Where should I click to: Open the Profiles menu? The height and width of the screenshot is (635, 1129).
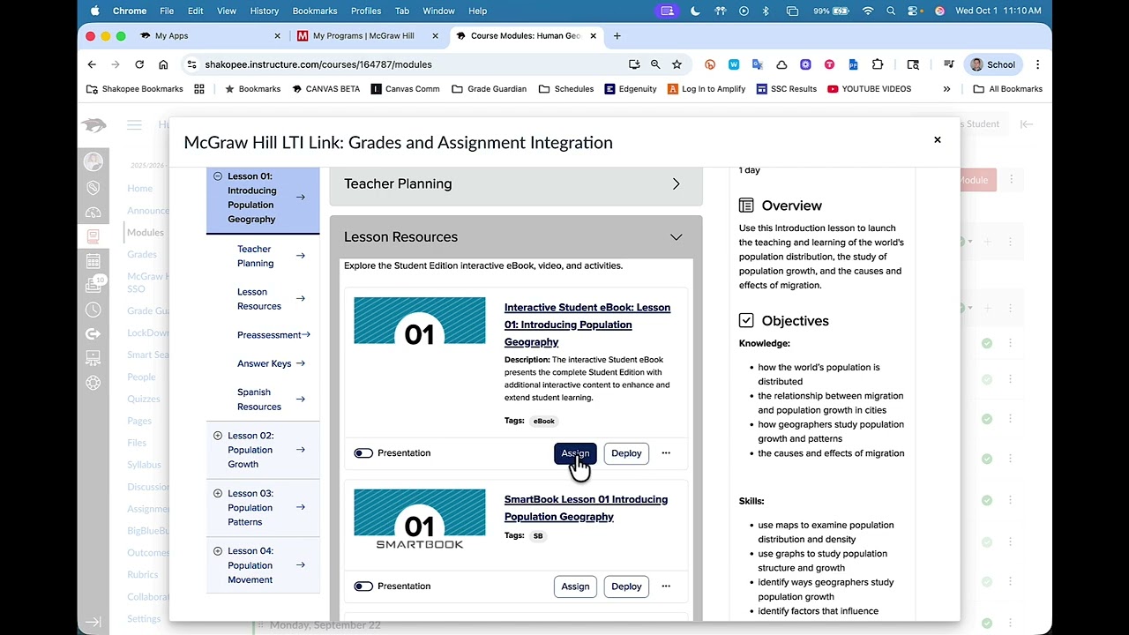click(x=366, y=11)
